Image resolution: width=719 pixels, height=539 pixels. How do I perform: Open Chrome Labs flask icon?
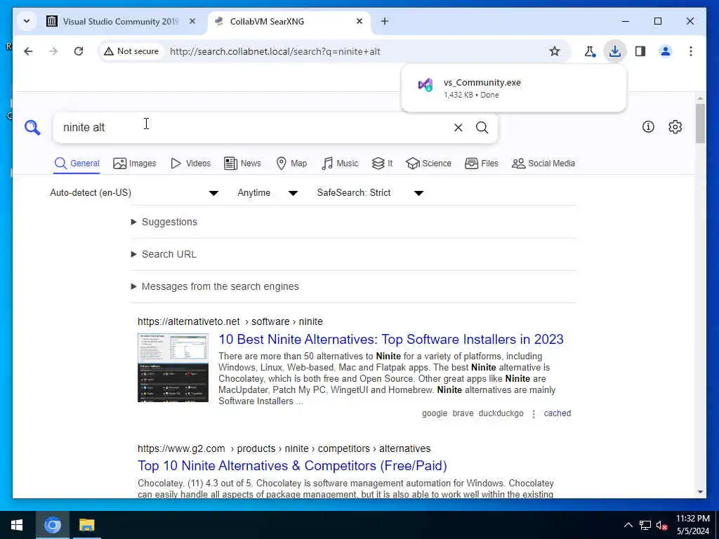590,51
